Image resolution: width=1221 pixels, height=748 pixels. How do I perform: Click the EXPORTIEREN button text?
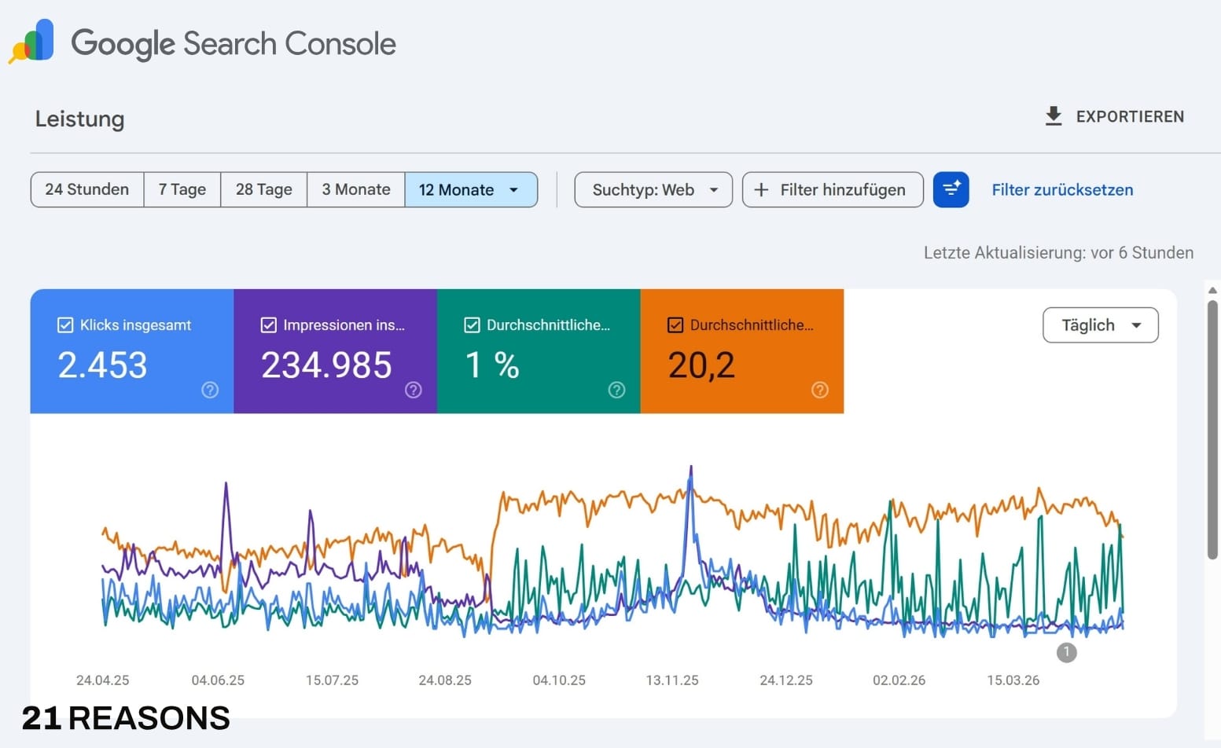click(x=1130, y=116)
